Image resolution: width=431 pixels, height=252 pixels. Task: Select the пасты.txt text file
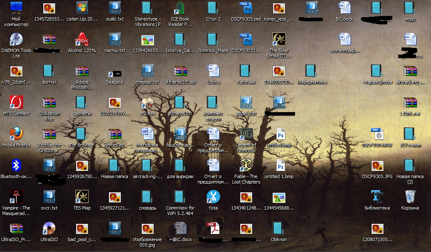click(x=115, y=39)
